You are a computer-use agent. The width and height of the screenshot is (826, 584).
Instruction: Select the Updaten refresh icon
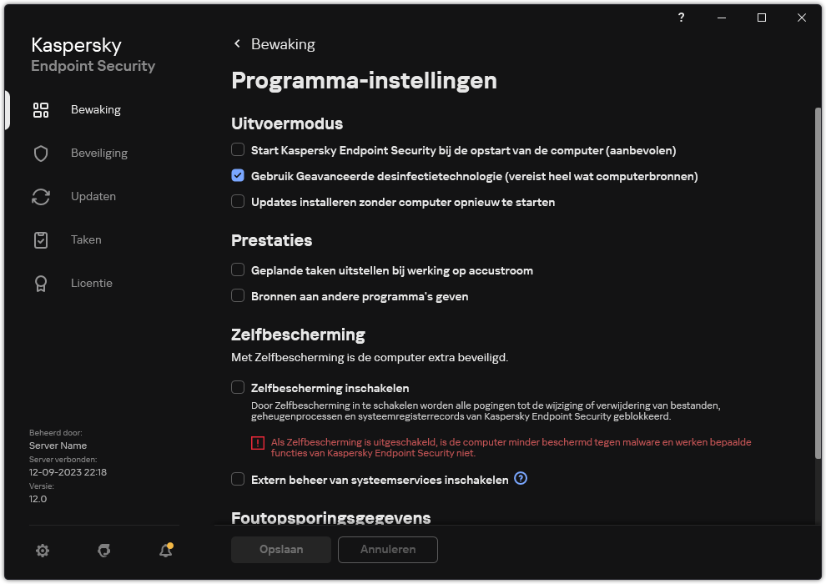tap(40, 196)
